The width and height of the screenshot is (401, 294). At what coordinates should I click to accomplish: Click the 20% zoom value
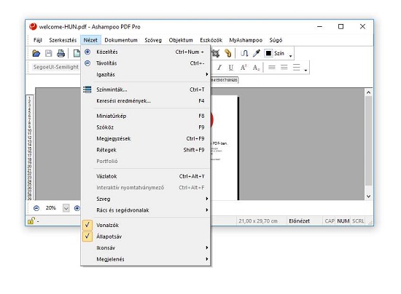(51, 208)
